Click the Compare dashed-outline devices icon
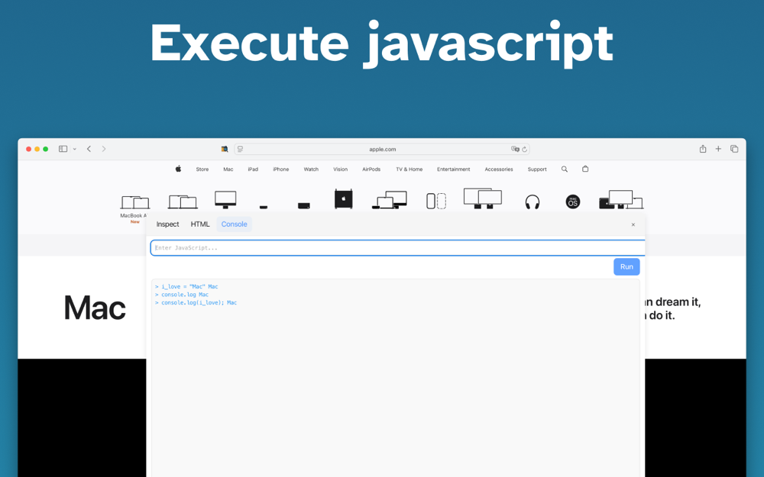This screenshot has height=477, width=764. [436, 201]
